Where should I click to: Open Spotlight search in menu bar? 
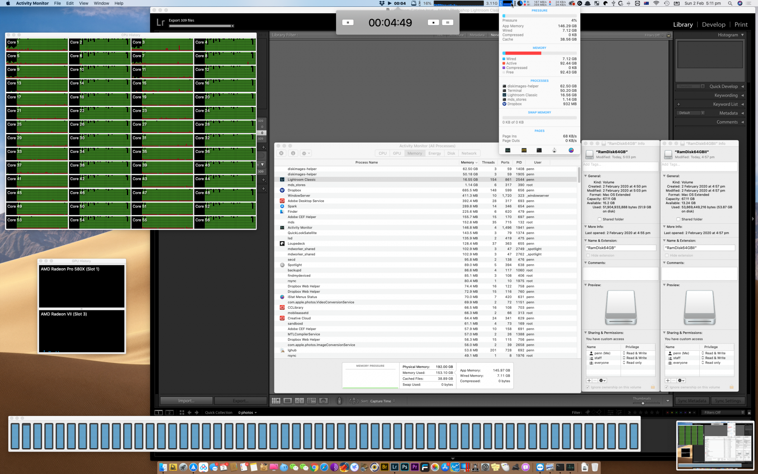click(x=730, y=3)
